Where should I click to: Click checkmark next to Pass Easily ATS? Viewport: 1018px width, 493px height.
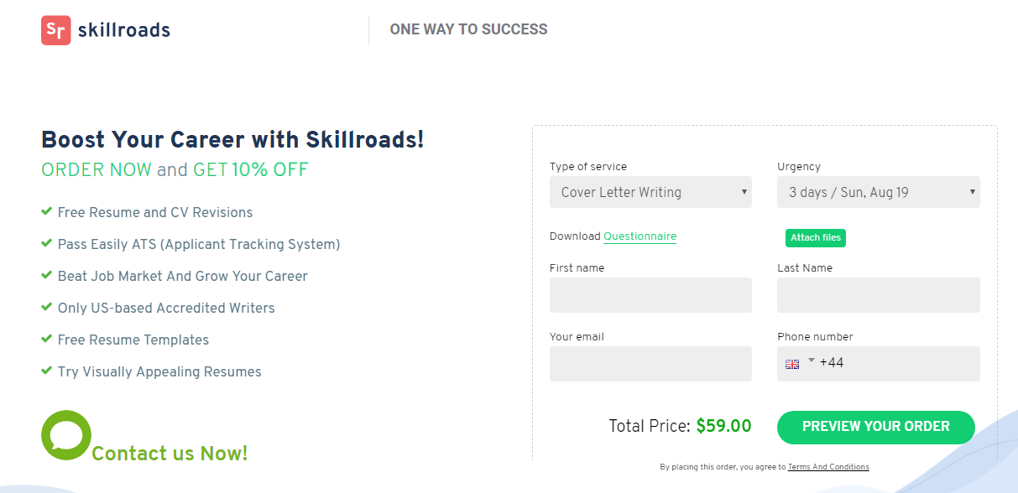tap(47, 244)
